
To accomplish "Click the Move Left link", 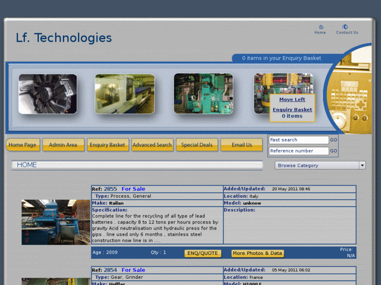I will tap(292, 99).
